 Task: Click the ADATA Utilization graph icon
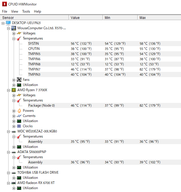click(19, 167)
